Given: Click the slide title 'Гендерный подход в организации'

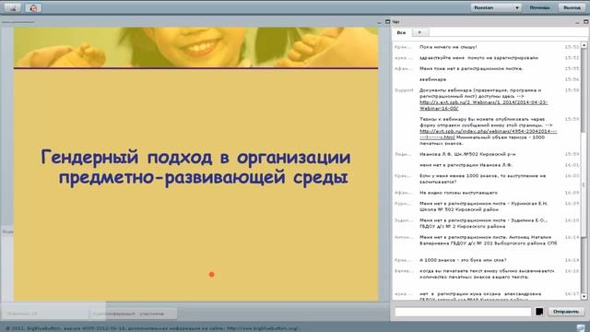Looking at the screenshot, I should click(x=195, y=157).
